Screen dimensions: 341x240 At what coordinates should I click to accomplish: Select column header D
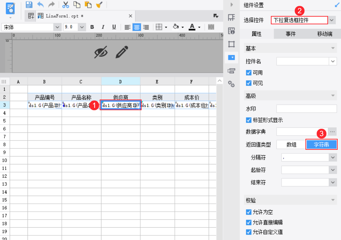coord(121,82)
